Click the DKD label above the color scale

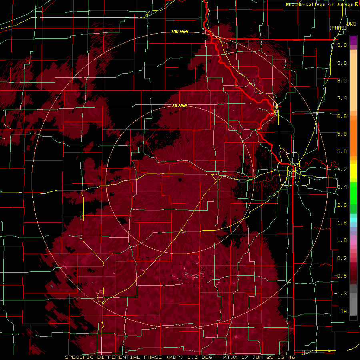[351, 24]
